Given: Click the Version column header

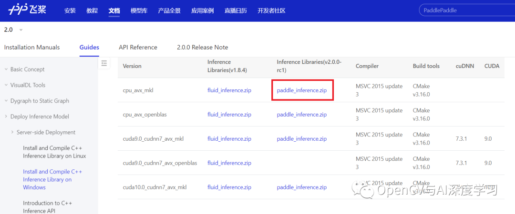Looking at the screenshot, I should [x=132, y=66].
